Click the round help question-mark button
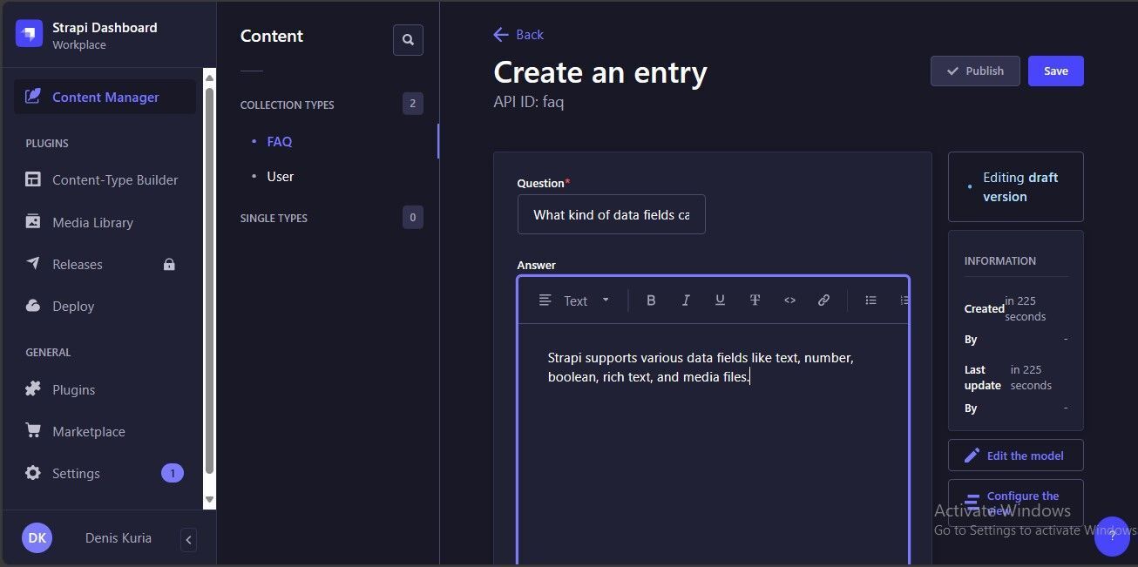The image size is (1138, 567). tap(1112, 537)
